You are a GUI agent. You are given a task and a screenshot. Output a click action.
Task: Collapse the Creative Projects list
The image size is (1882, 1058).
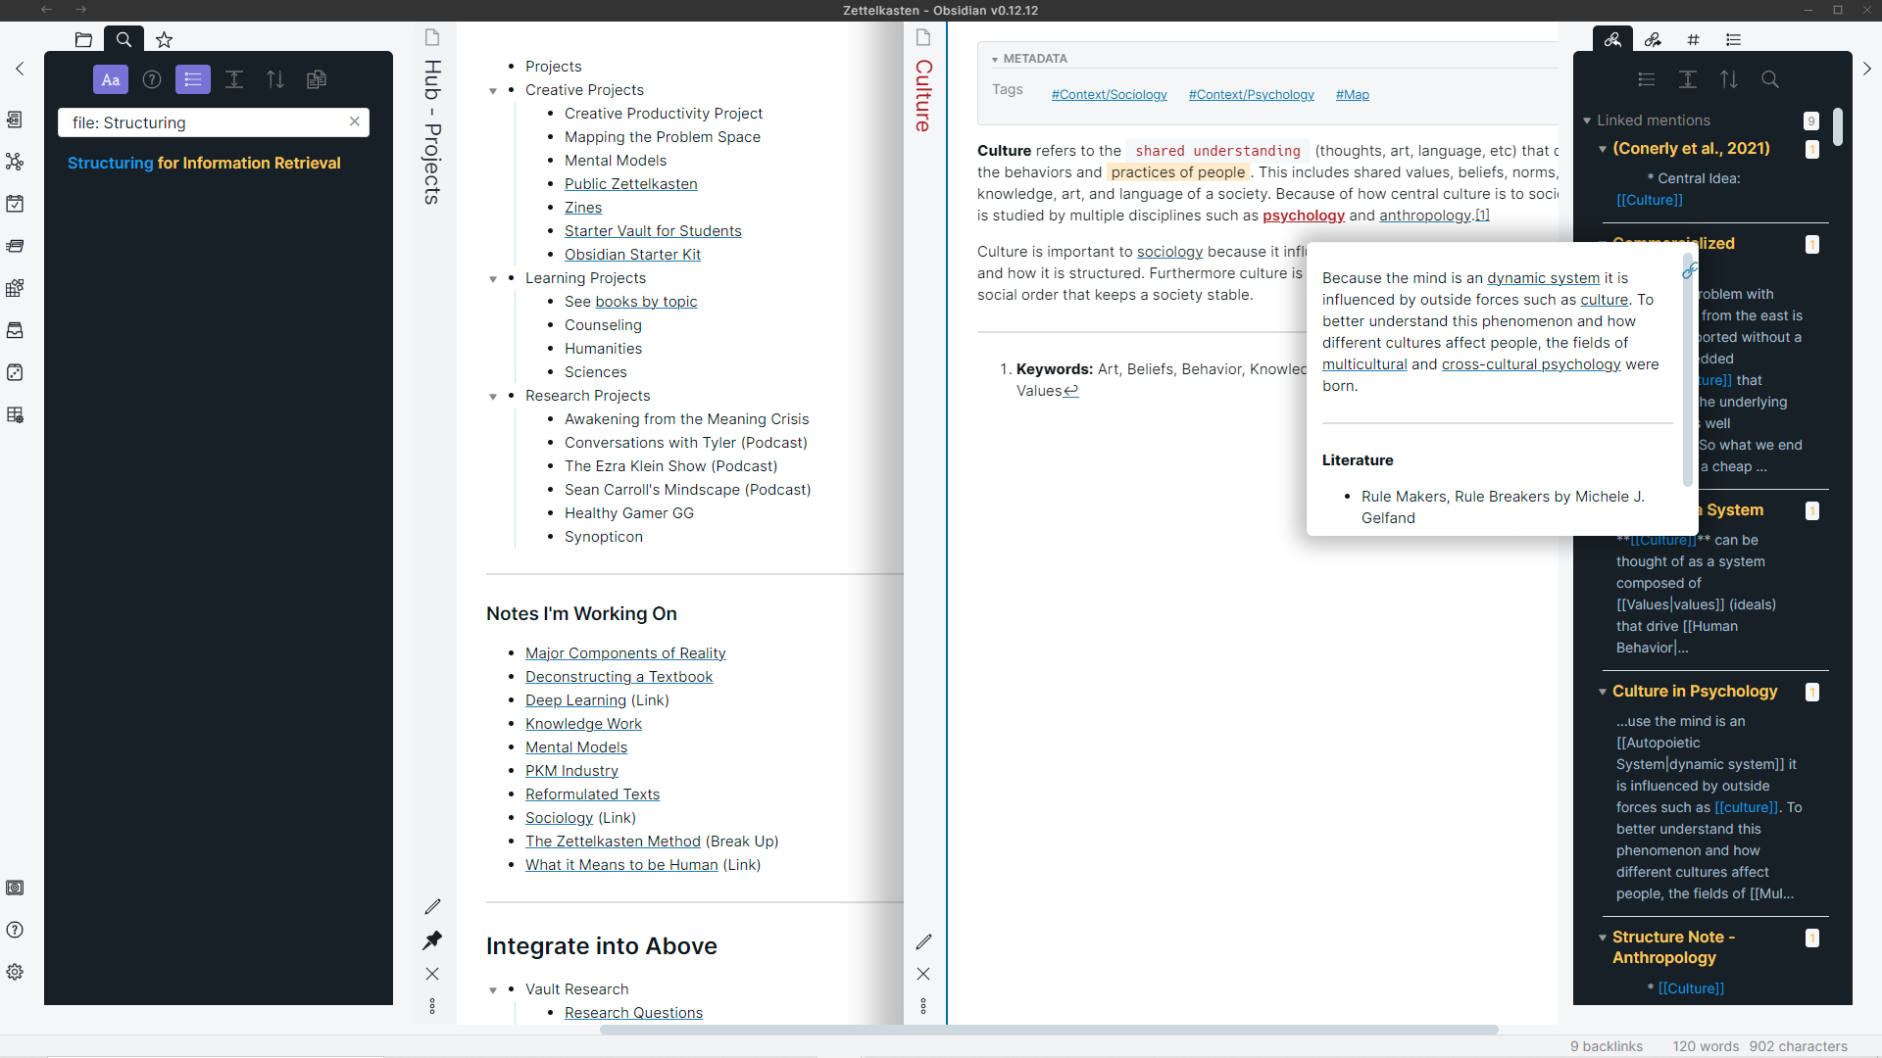point(493,91)
